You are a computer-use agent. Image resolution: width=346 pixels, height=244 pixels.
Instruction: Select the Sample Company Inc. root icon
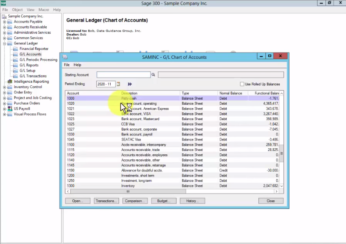click(4, 16)
